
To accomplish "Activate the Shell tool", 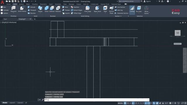I will pyautogui.click(x=105, y=9).
